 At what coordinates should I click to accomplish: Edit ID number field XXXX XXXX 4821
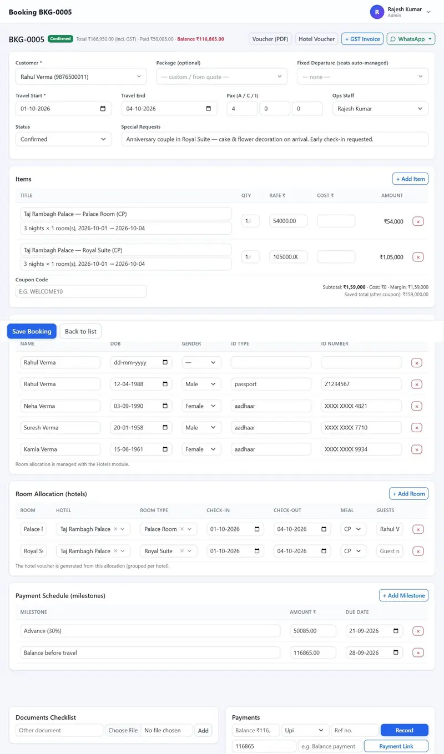click(361, 406)
